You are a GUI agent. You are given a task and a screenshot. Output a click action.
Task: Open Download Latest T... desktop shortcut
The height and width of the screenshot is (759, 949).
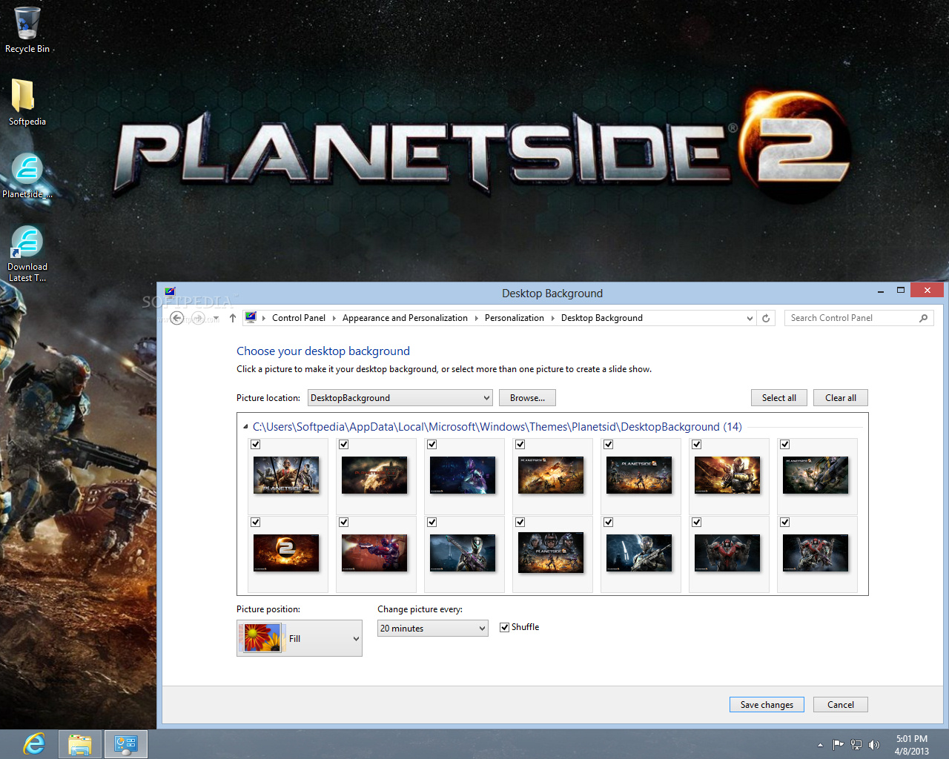(27, 253)
